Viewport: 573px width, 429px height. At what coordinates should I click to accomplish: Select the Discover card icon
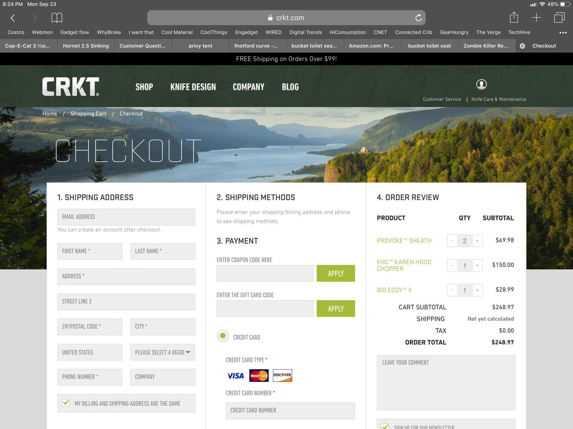282,376
